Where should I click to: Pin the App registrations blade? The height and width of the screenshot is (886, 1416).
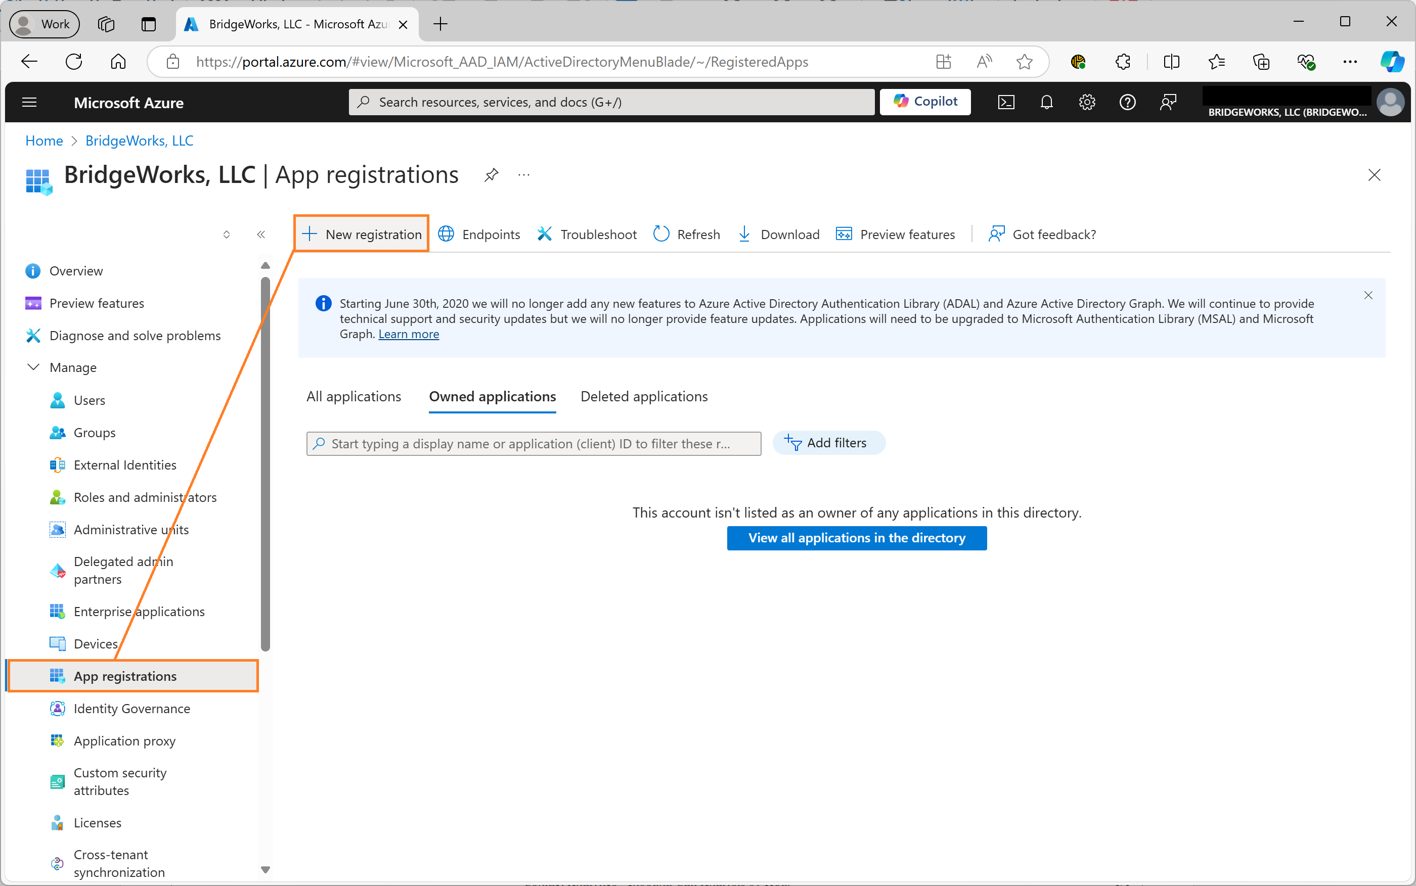tap(492, 174)
